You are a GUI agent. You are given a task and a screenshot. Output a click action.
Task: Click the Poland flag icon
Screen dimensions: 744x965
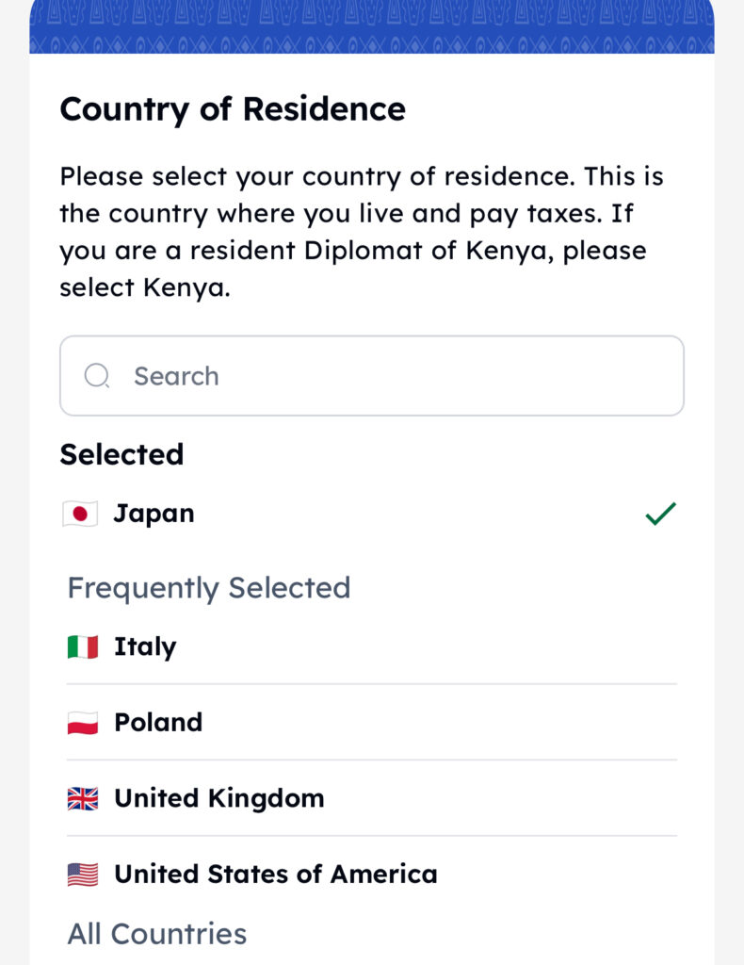[83, 723]
